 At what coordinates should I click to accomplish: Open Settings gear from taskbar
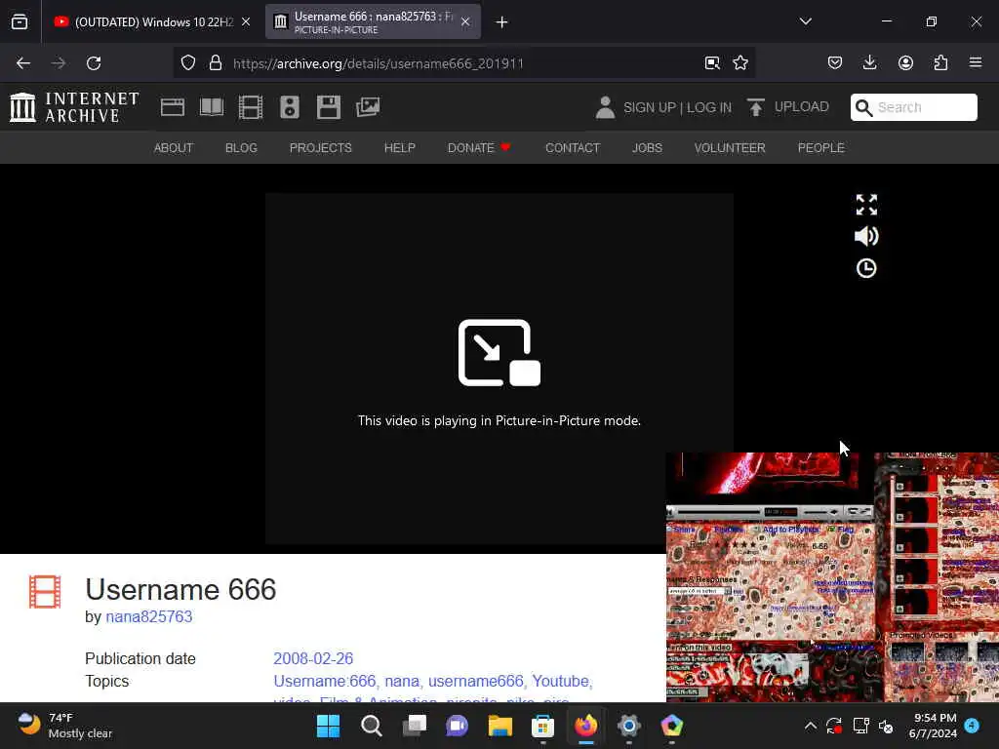[x=629, y=726]
